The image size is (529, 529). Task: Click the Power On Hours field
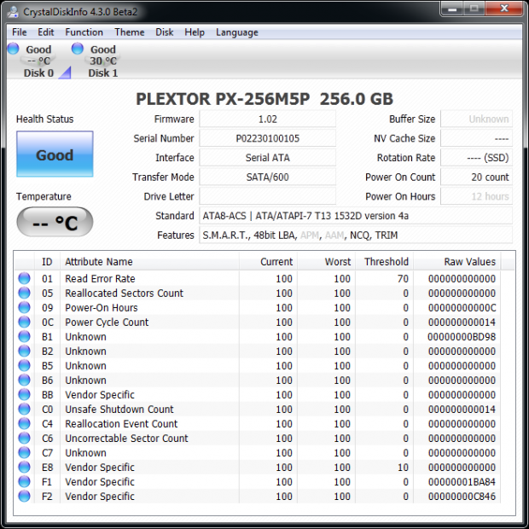pyautogui.click(x=476, y=196)
